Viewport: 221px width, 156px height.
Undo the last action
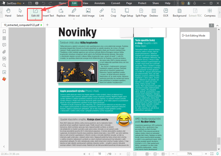tap(44, 3)
